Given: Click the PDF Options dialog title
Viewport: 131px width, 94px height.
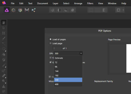Looking at the screenshot, I should 105,31.
